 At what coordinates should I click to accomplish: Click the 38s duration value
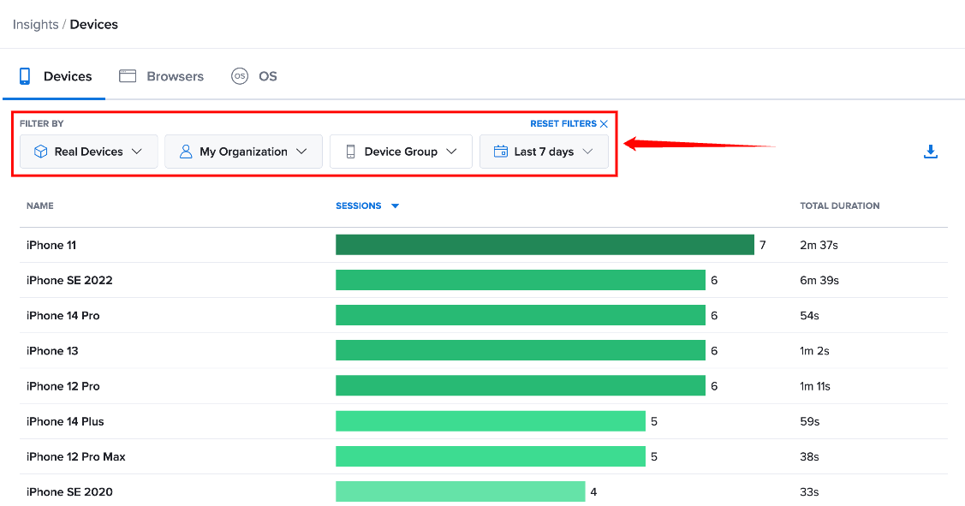(x=809, y=456)
